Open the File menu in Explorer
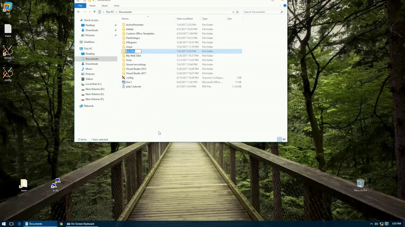405x227 pixels. click(80, 6)
